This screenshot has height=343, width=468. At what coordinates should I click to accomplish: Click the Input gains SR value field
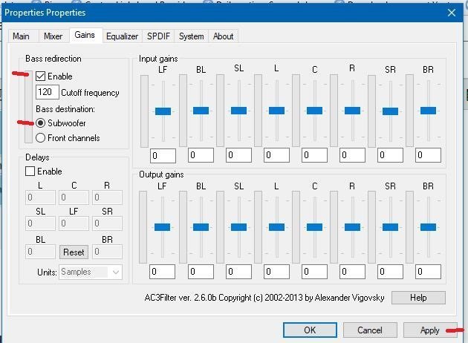coord(391,155)
